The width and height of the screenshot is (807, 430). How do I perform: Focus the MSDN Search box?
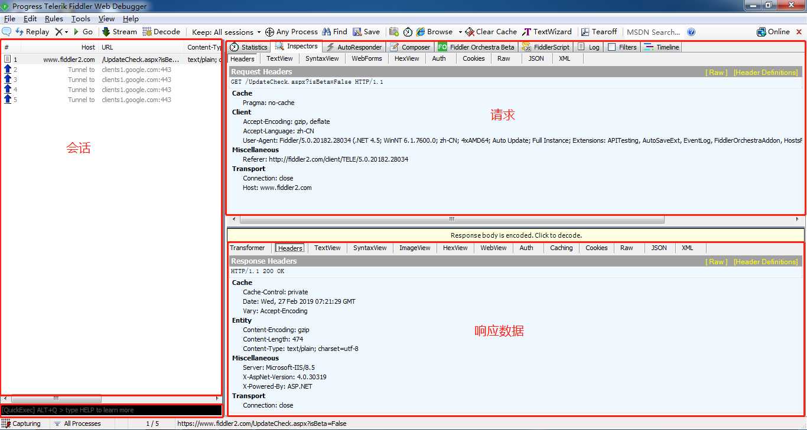[653, 32]
